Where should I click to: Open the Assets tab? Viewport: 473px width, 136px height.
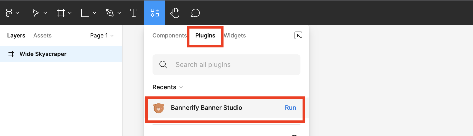pyautogui.click(x=42, y=36)
